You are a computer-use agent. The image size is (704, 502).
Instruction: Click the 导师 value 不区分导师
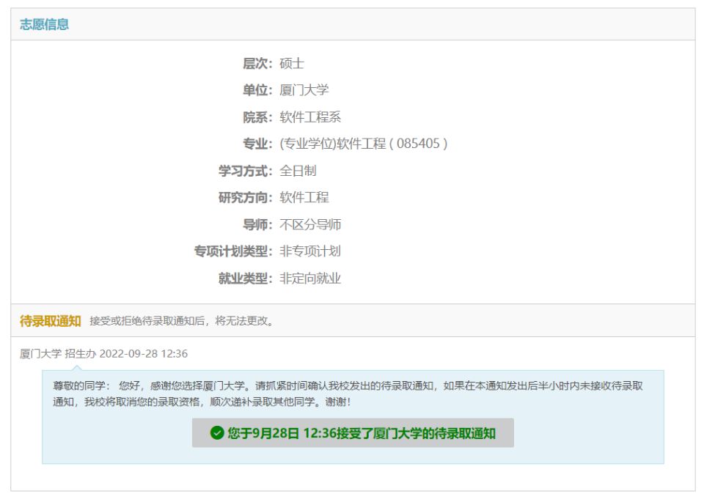[x=310, y=224]
